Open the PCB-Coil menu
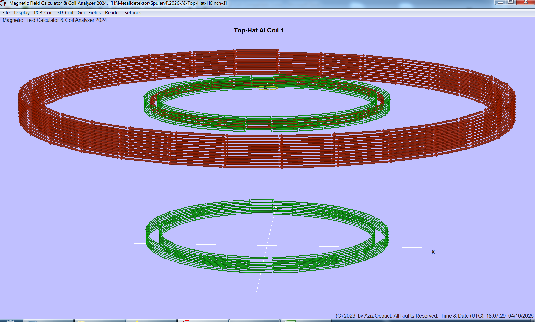 point(43,13)
